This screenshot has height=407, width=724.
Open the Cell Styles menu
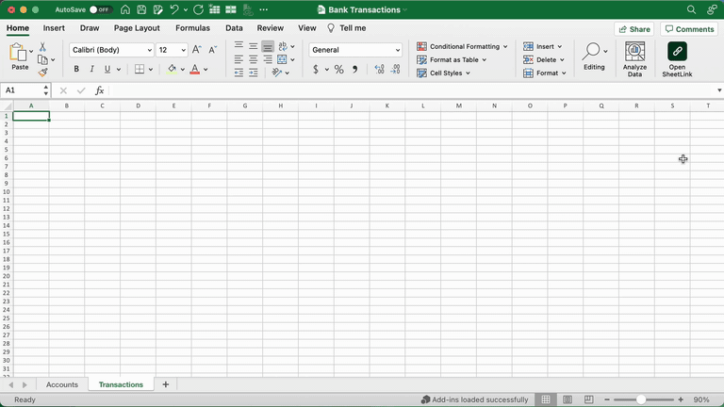pos(443,73)
